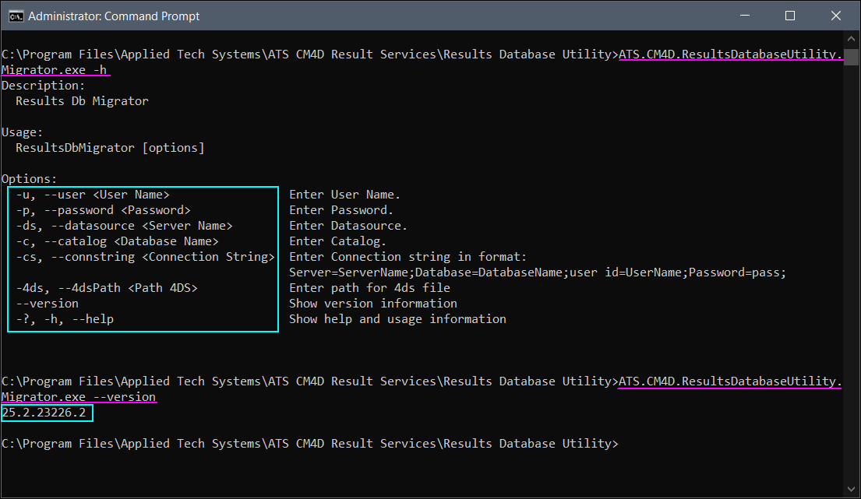The height and width of the screenshot is (499, 861).
Task: Click the 'Server=ServerName;Database=...' connection string example
Action: [x=537, y=272]
